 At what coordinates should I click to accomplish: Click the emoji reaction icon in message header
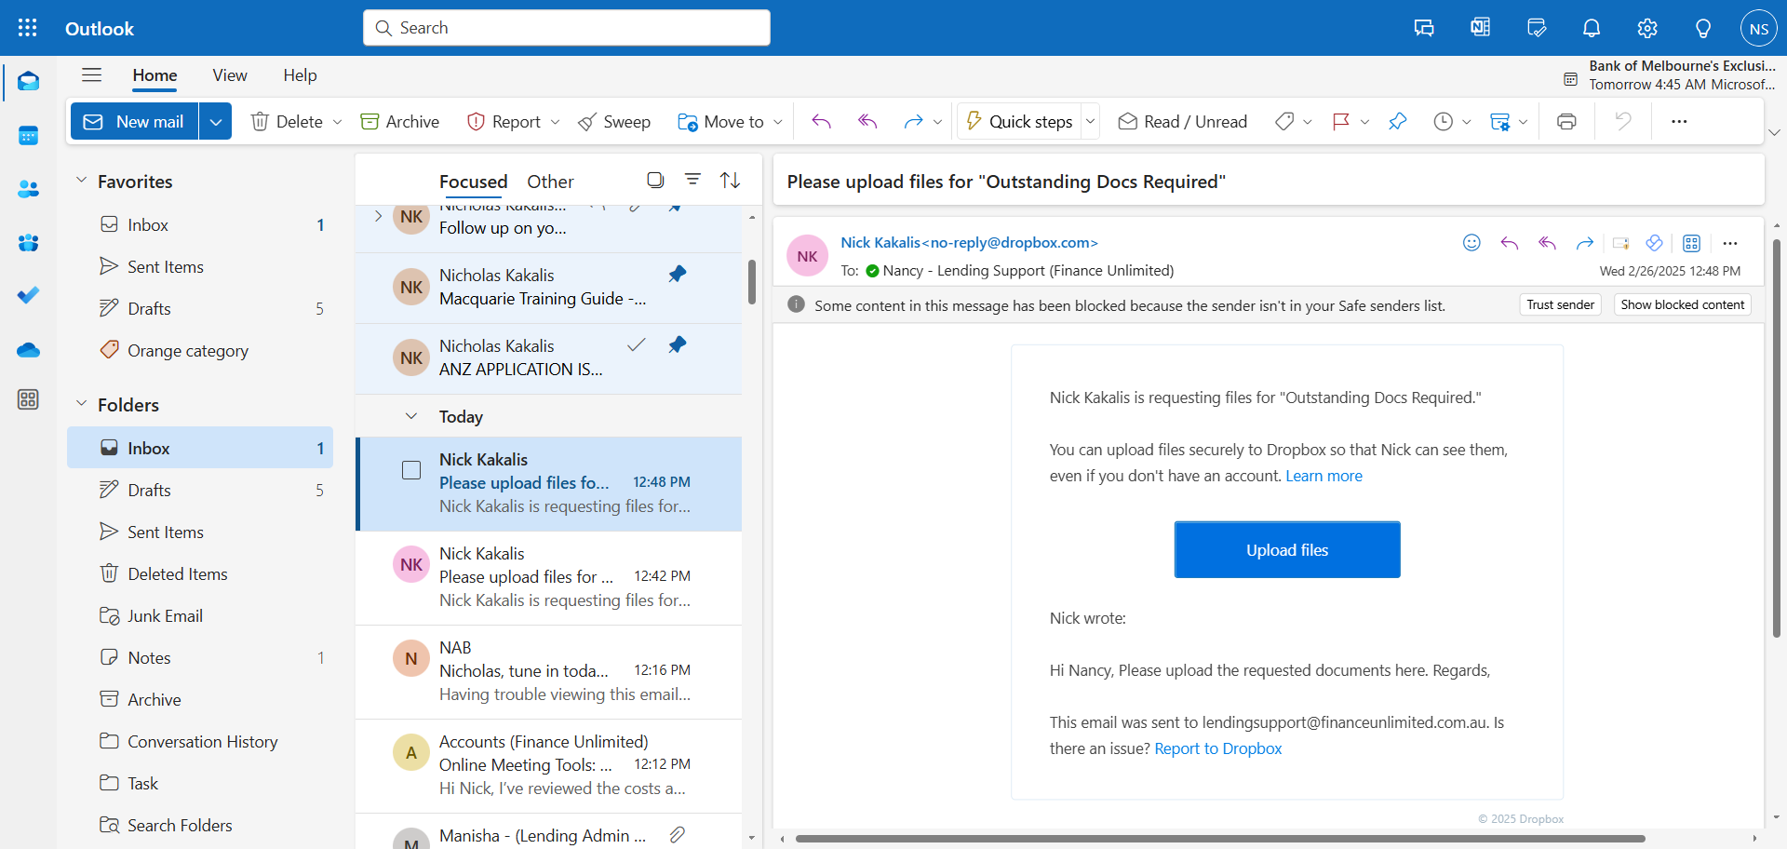click(1471, 243)
